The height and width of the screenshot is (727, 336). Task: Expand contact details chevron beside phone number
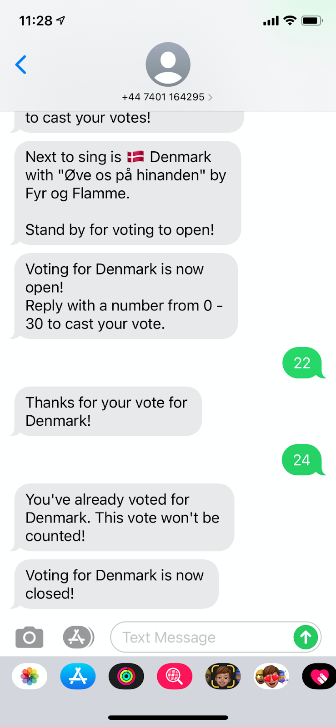[210, 97]
